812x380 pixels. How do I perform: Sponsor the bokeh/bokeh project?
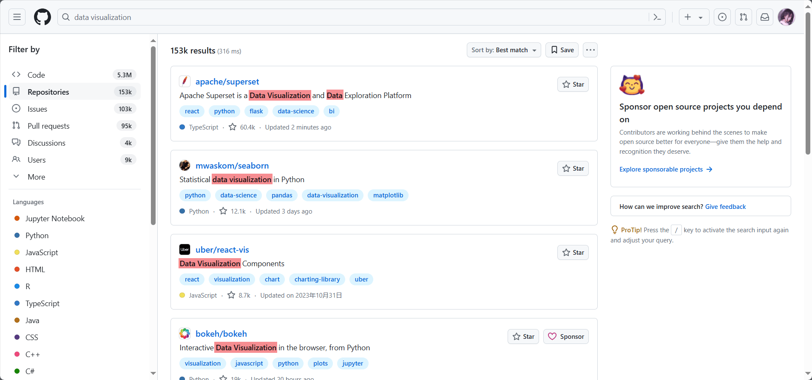click(566, 337)
